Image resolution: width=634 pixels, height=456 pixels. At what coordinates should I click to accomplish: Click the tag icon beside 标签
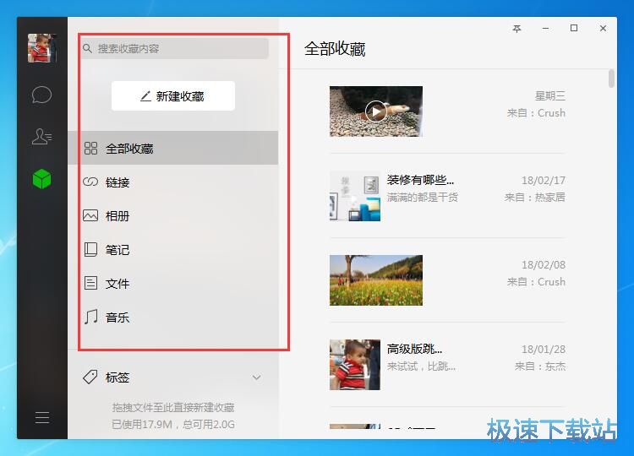click(x=90, y=377)
